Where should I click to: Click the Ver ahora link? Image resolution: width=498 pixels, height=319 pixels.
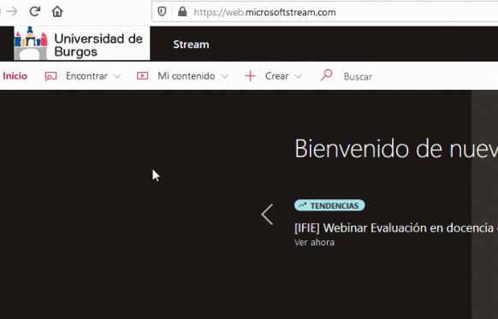[314, 243]
